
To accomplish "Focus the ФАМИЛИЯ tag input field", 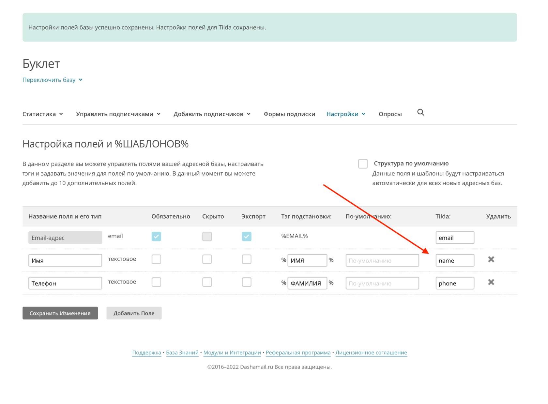I will click(307, 283).
